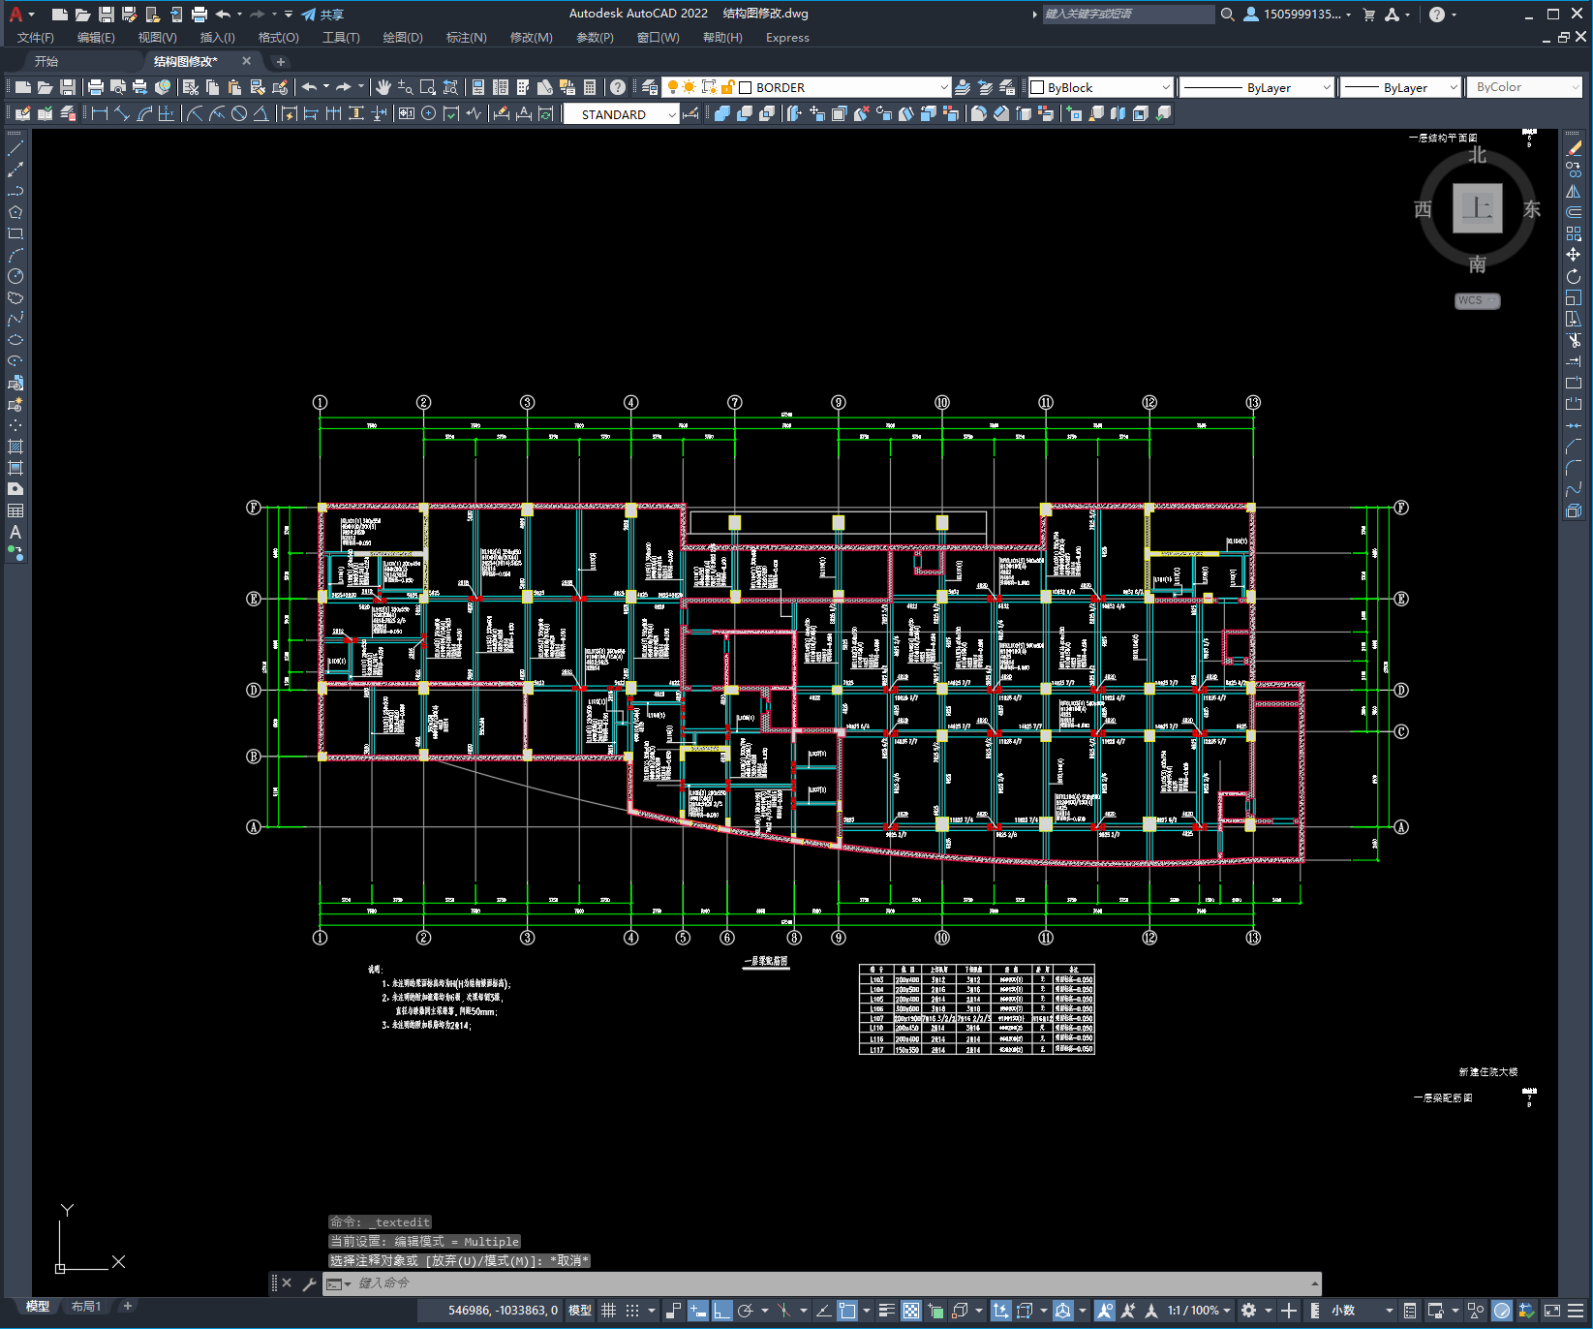Select the Circle tool in the draw toolbar
1593x1329 pixels.
[15, 276]
